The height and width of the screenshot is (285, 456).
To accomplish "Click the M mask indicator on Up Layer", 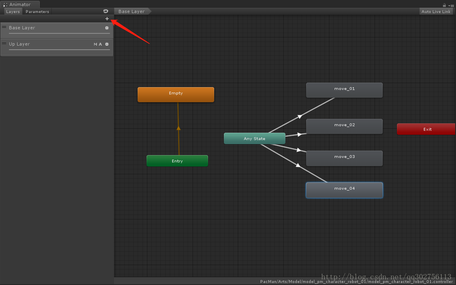I will 95,44.
